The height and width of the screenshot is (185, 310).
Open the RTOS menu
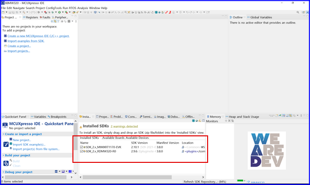pyautogui.click(x=72, y=8)
